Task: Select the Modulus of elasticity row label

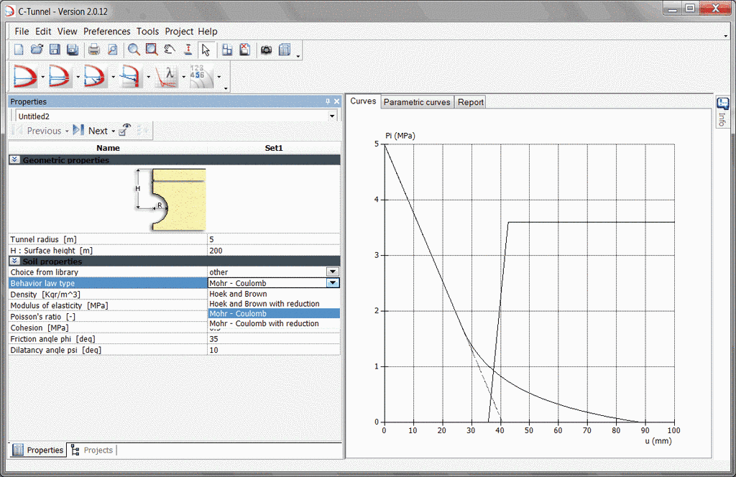Action: (59, 305)
